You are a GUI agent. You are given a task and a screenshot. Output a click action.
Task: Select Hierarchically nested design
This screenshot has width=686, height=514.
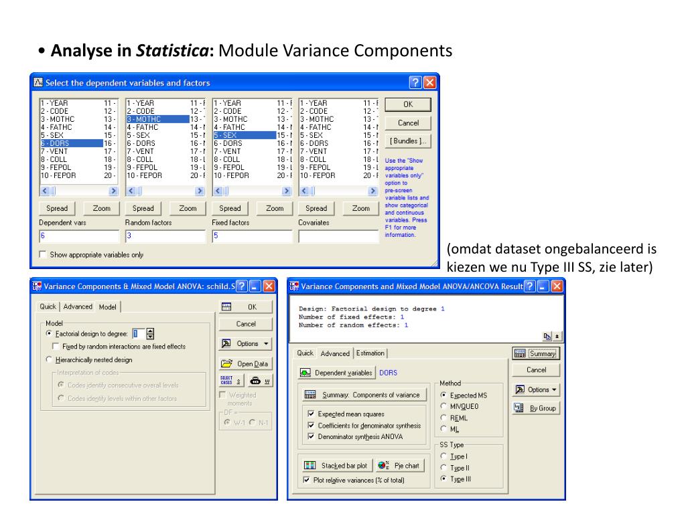tap(49, 359)
